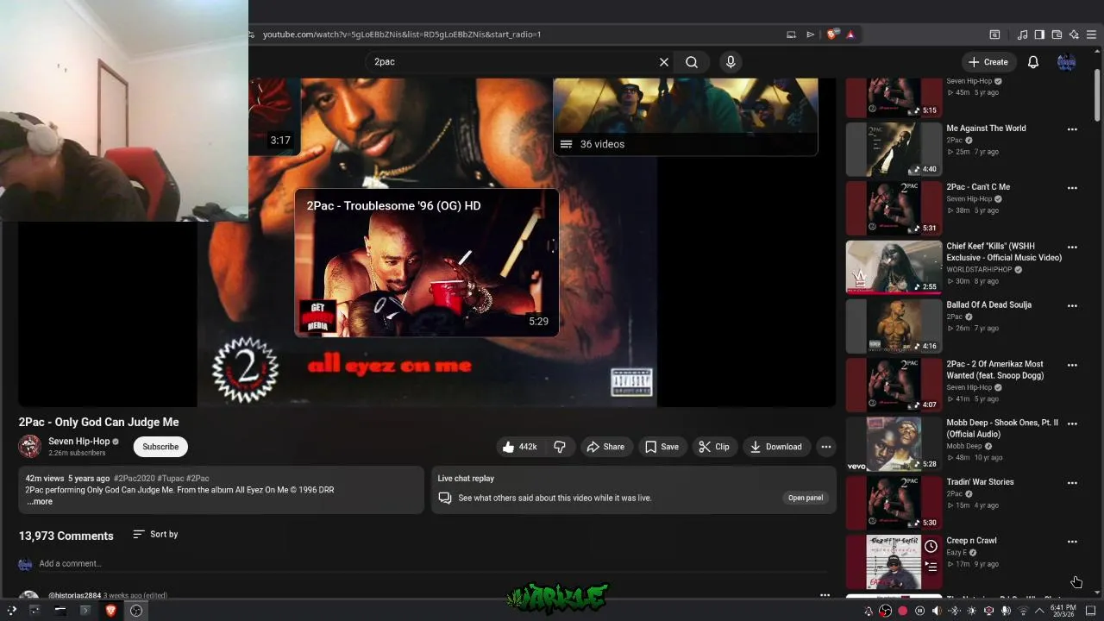Open options for 2 Of Amerikaz Most Wanted

[x=1072, y=365]
